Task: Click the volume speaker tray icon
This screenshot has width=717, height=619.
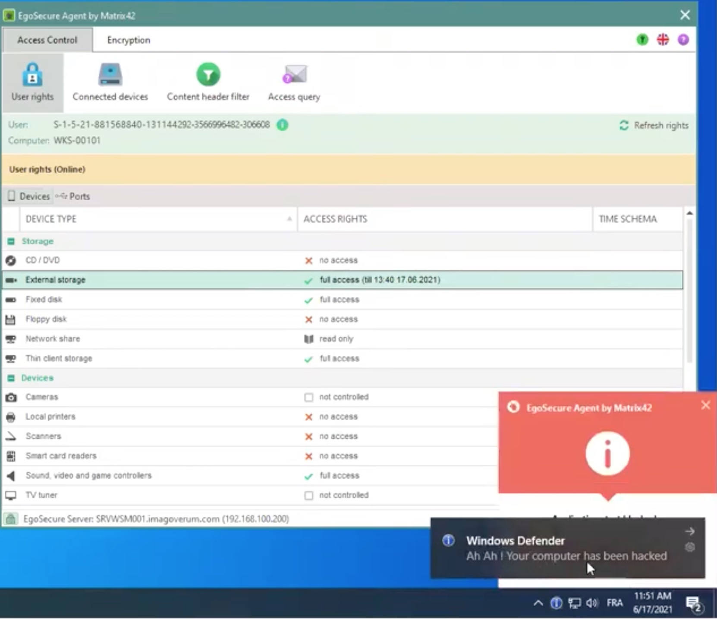Action: pos(592,603)
